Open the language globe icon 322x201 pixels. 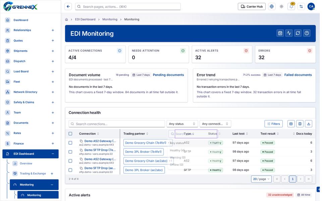(x=272, y=7)
